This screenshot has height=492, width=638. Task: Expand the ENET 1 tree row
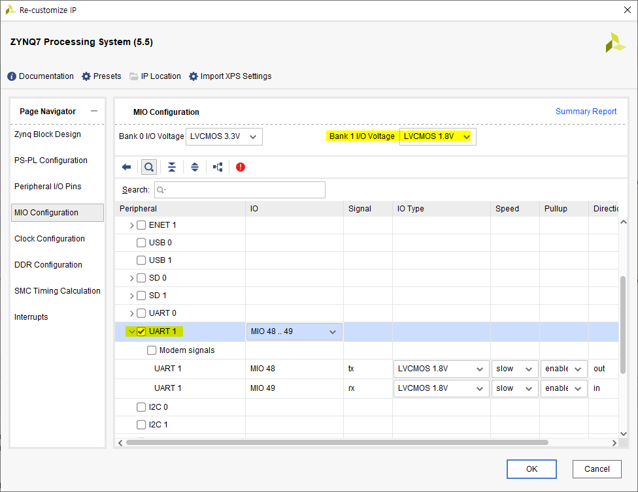click(x=131, y=226)
